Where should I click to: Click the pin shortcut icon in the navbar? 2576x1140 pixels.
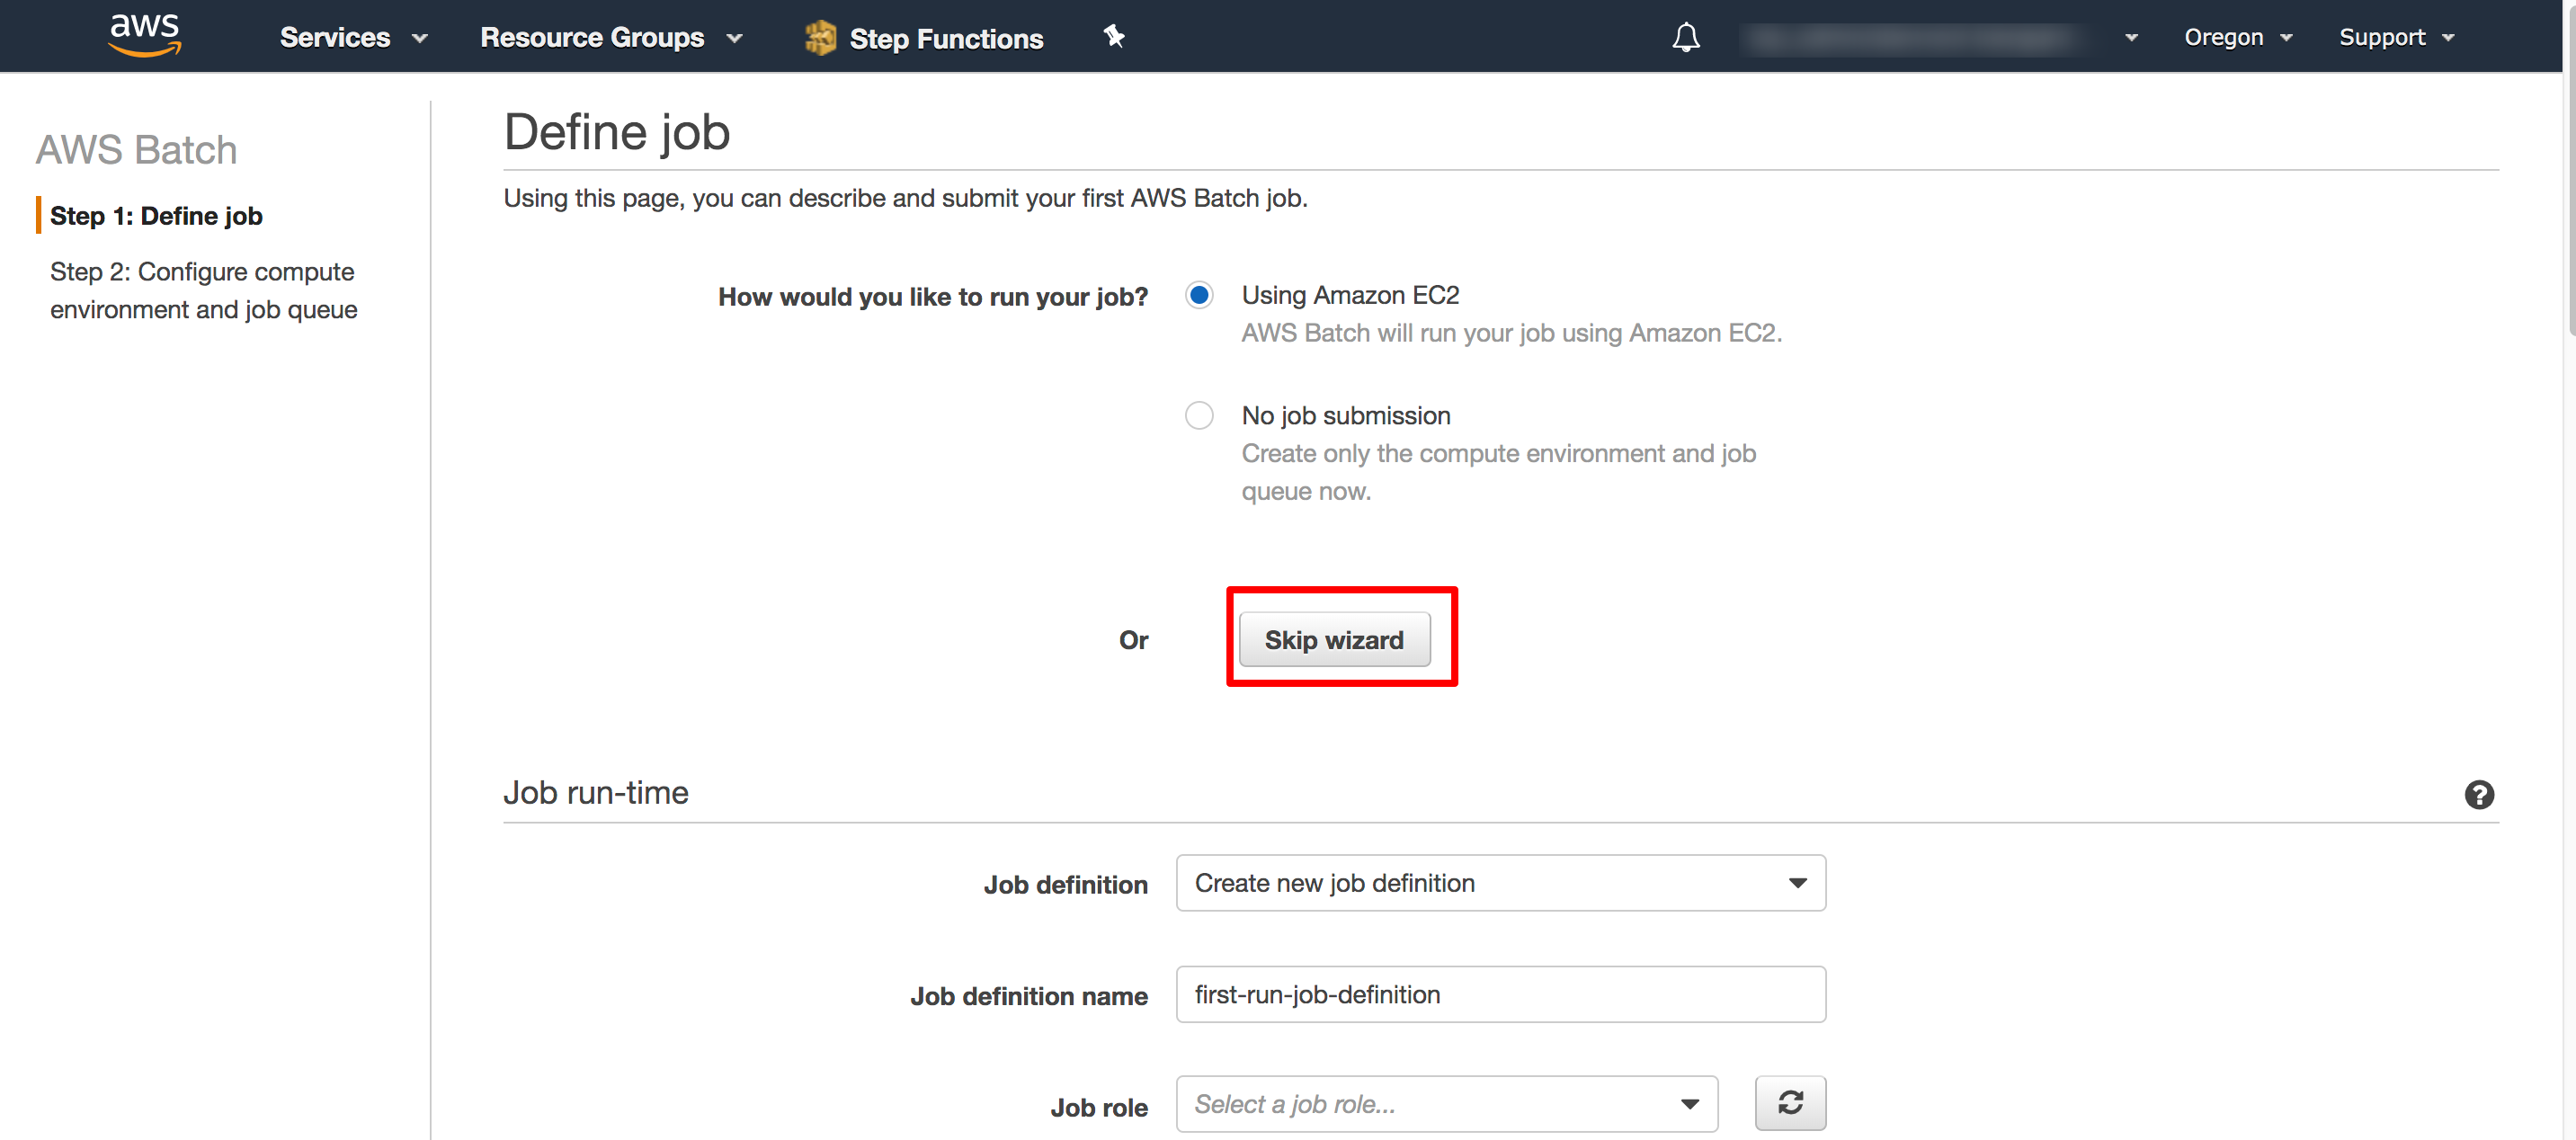(1114, 37)
